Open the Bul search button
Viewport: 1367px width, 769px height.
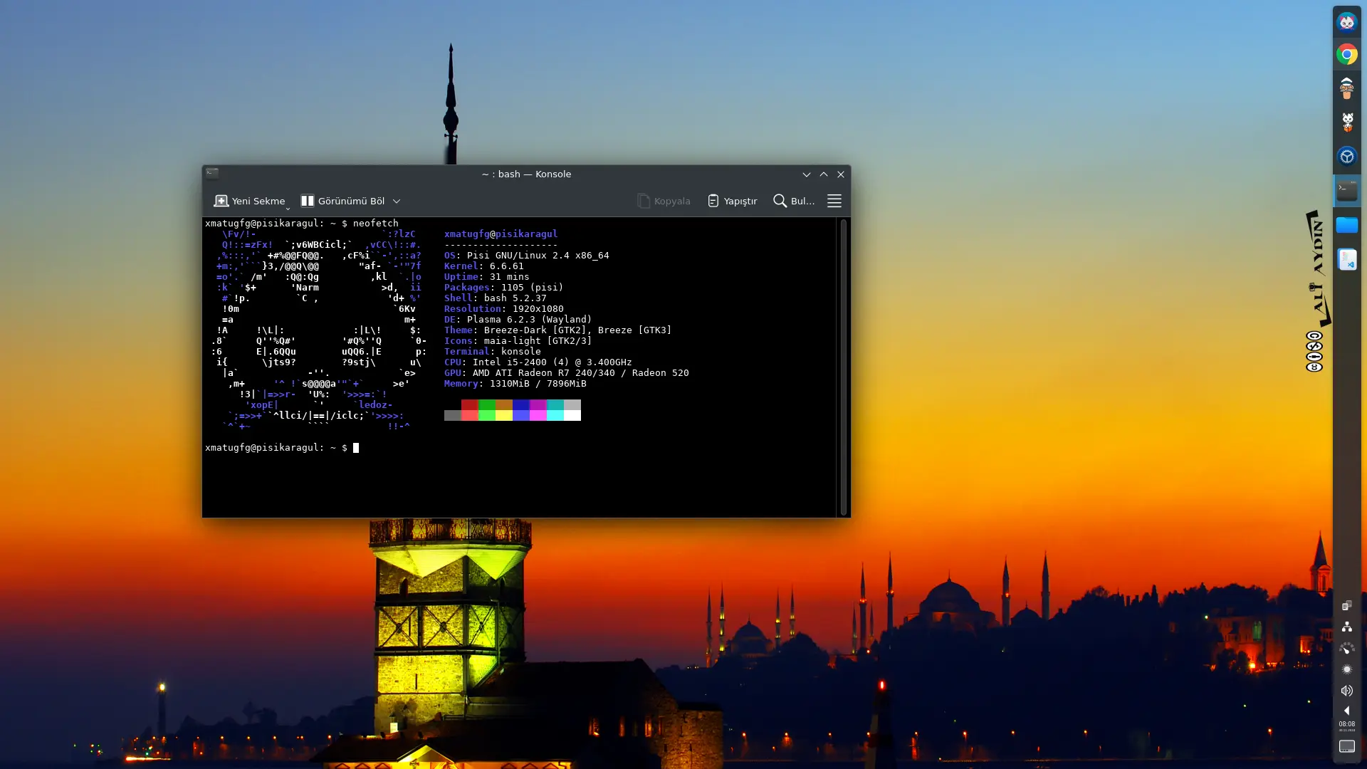point(794,201)
